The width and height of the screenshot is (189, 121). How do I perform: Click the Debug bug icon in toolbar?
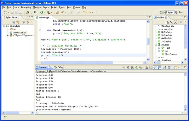click(x=35, y=12)
